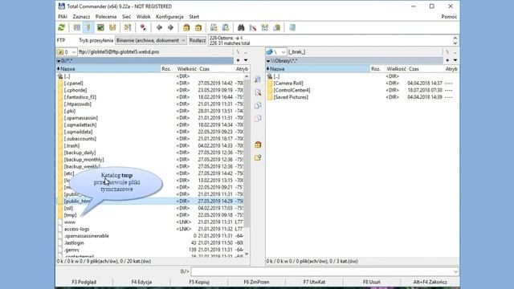This screenshot has height=289, width=514.
Task: Expand right panel path \\Obrazy\*.* arrow
Action: [268, 61]
